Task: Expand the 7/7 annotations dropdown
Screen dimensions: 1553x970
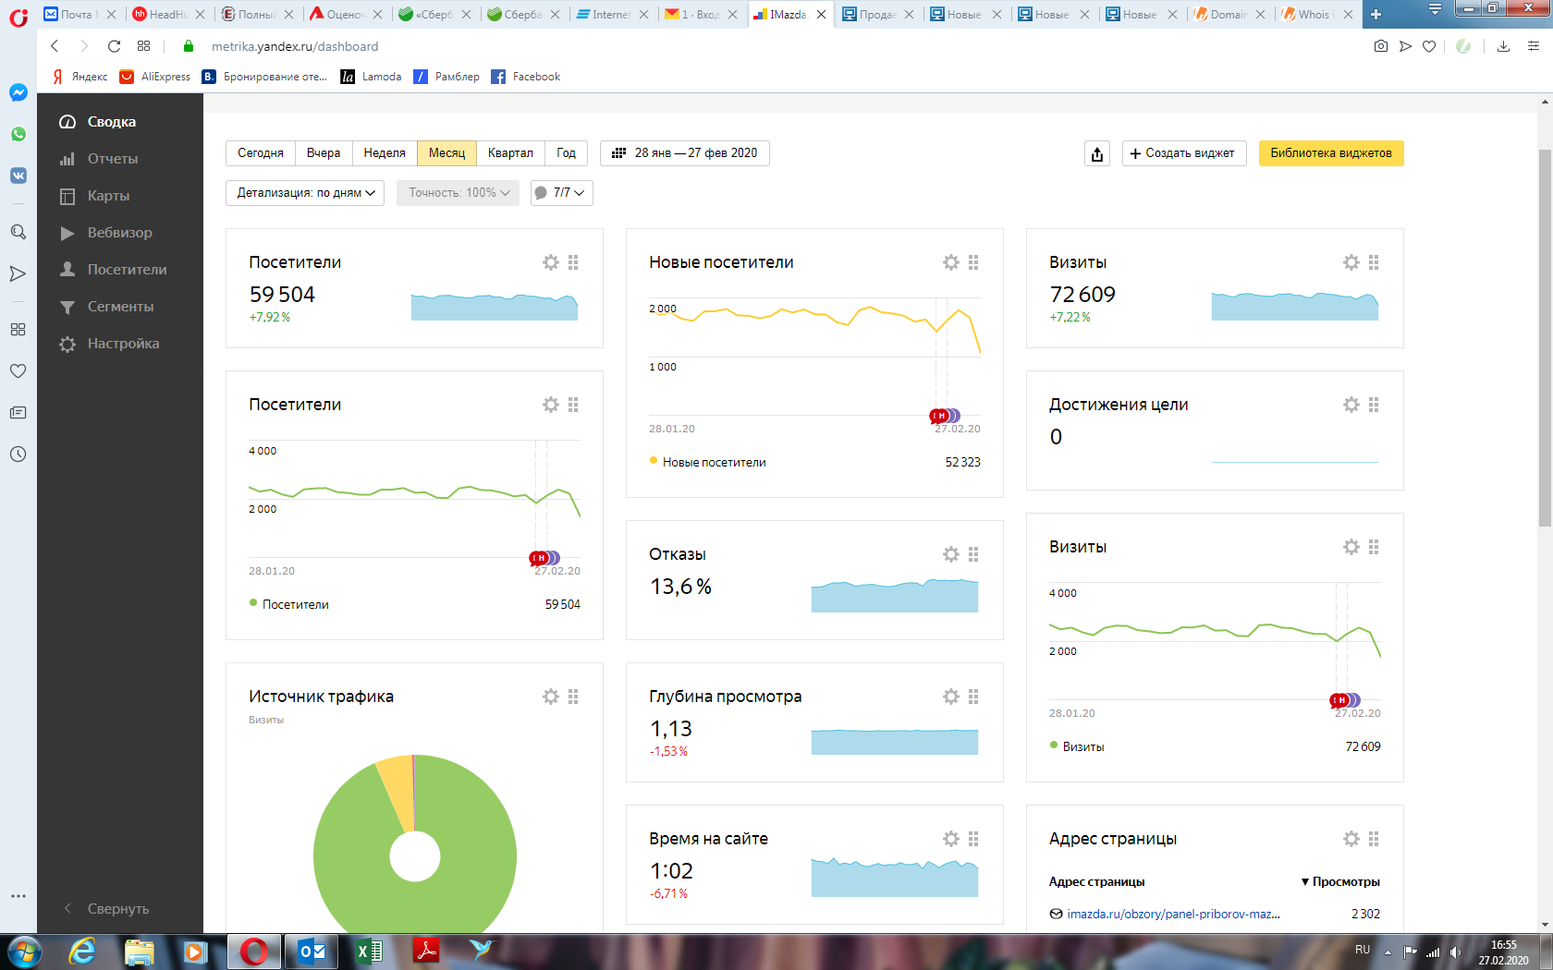Action: tap(562, 193)
